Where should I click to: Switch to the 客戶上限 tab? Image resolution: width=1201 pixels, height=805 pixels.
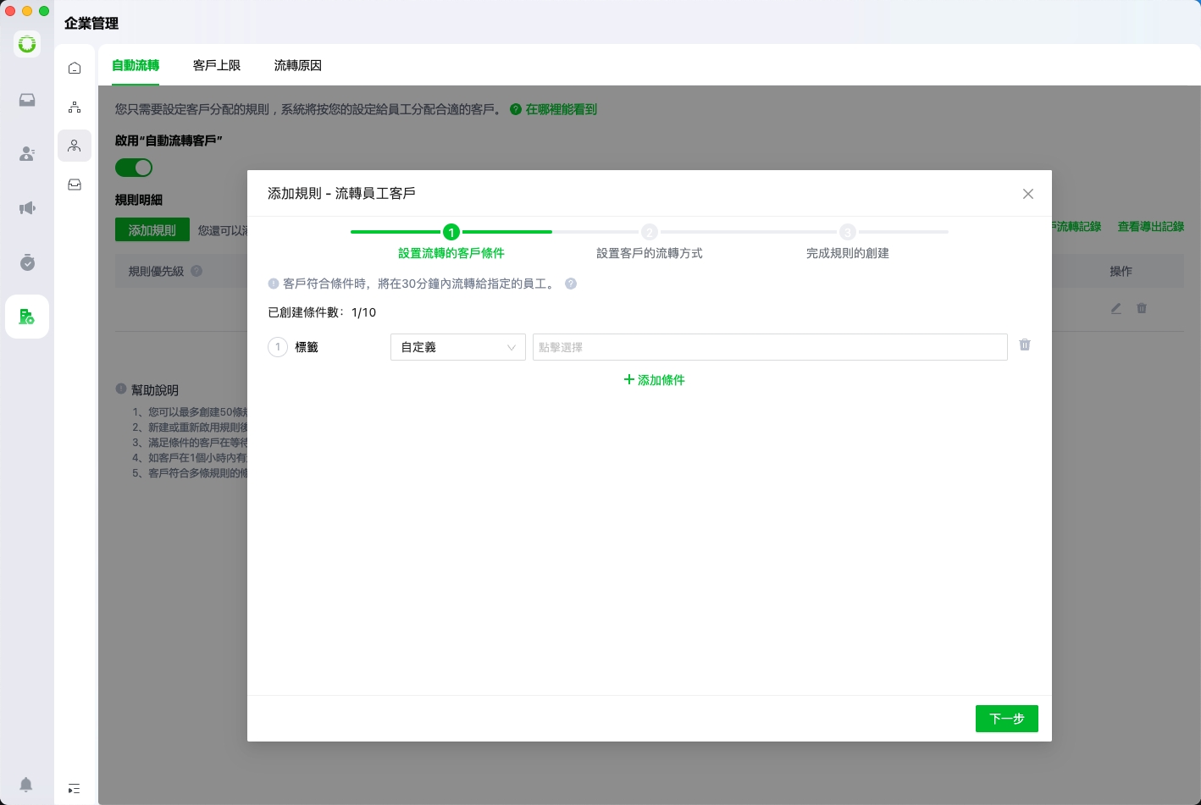217,65
